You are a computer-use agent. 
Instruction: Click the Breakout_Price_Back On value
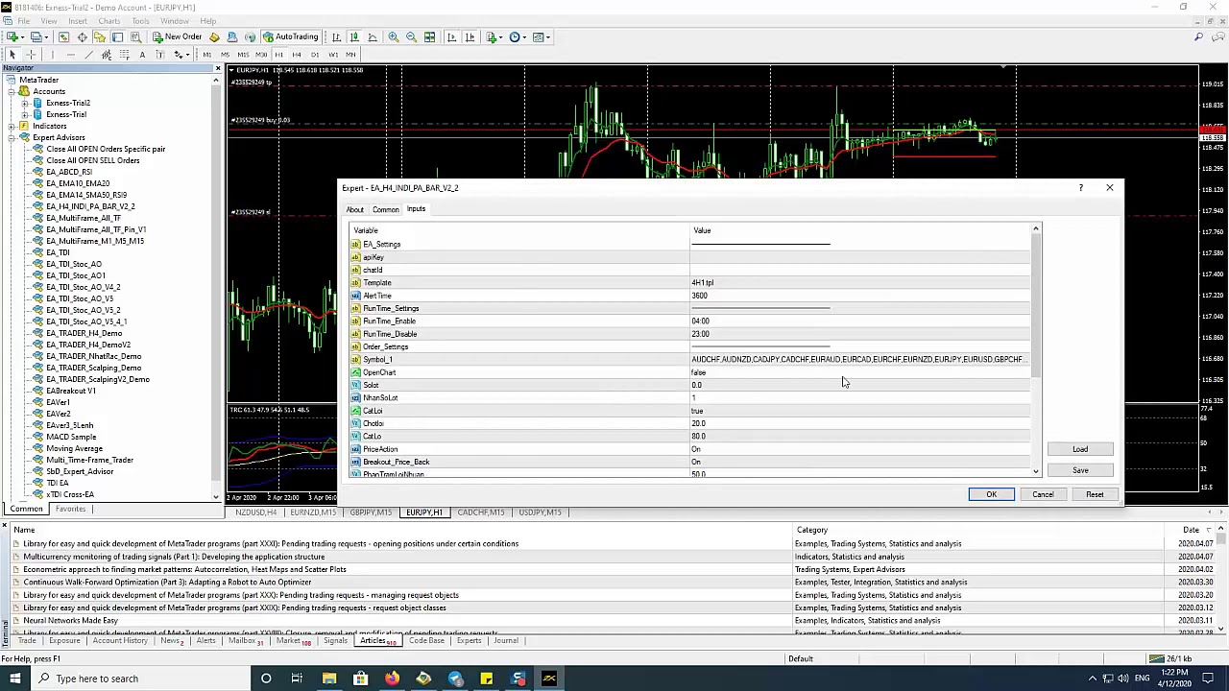[x=859, y=462]
